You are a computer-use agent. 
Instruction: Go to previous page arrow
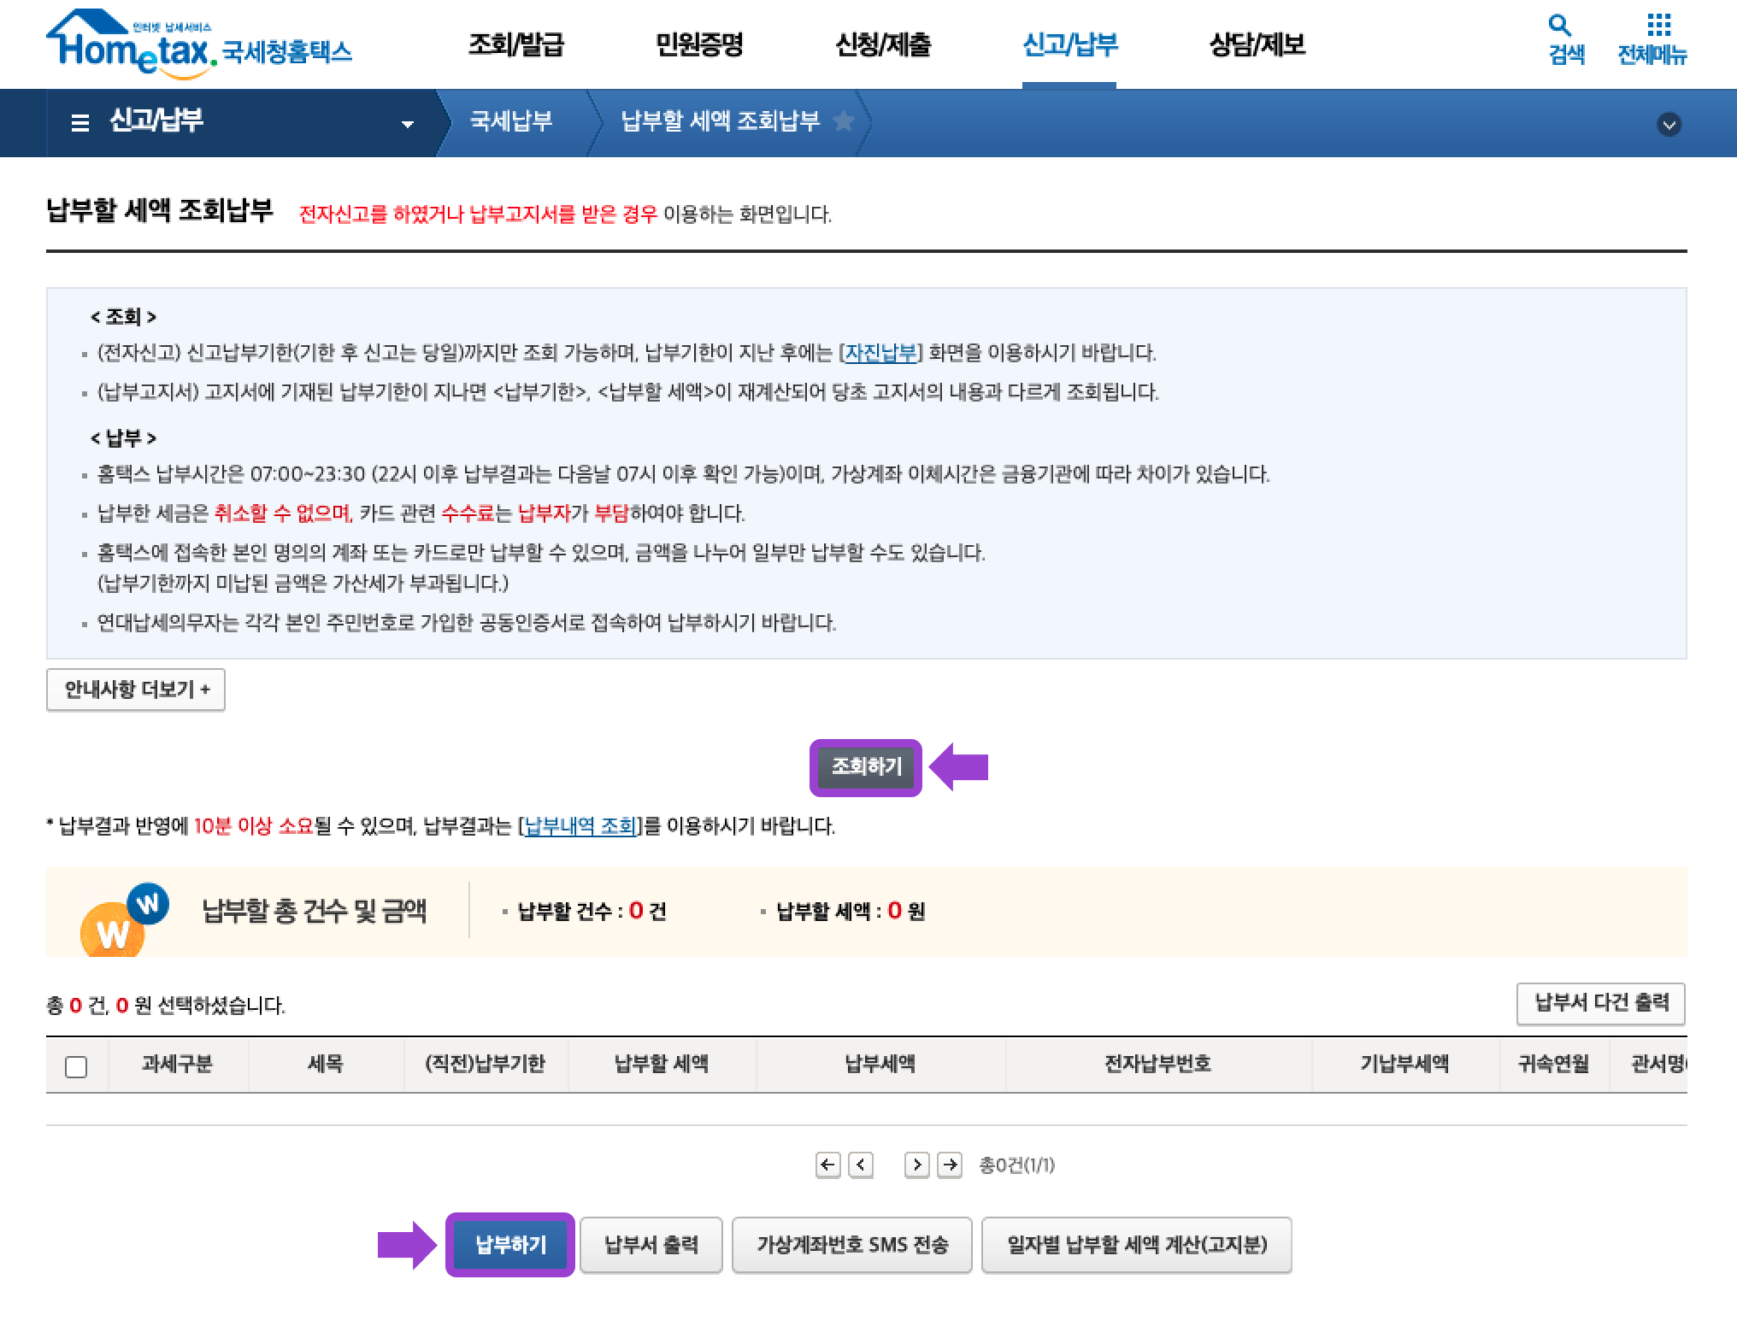point(861,1165)
